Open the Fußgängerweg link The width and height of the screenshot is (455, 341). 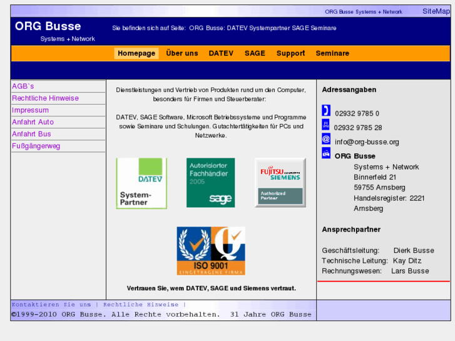[x=36, y=146]
